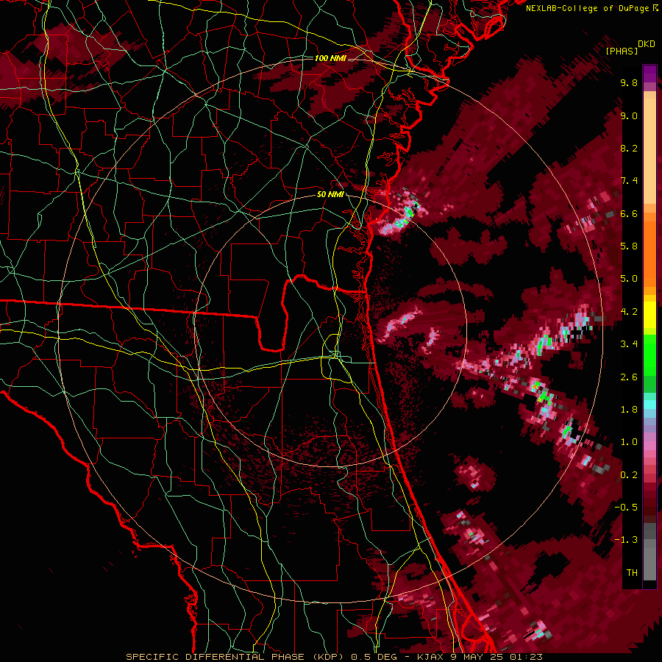Viewport: 662px width, 662px height.
Task: Click the cyan segment of the color scale
Action: click(649, 404)
